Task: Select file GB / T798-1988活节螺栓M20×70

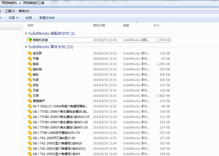Action: coord(56,133)
